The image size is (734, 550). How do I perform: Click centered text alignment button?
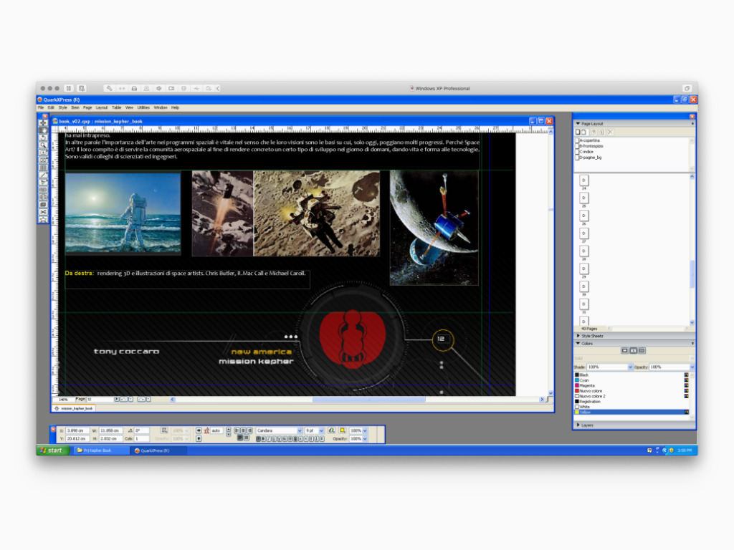[243, 430]
